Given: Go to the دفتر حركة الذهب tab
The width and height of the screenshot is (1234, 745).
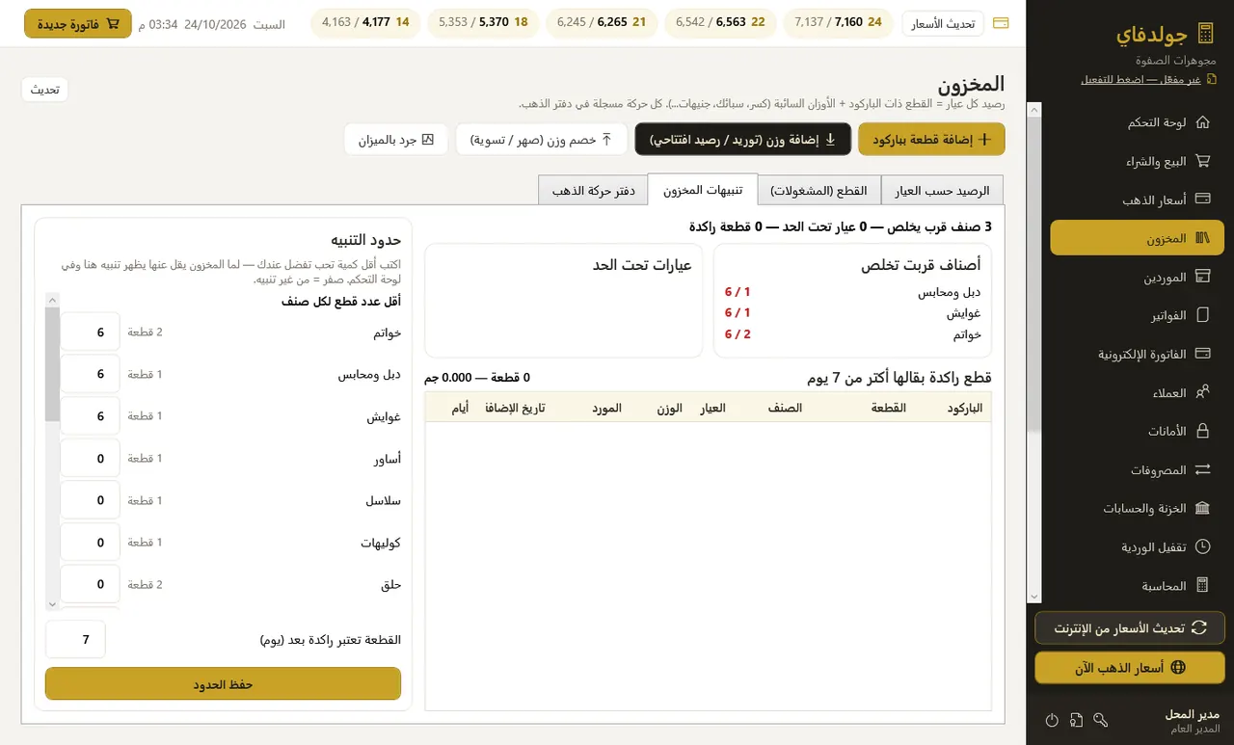Looking at the screenshot, I should [593, 191].
